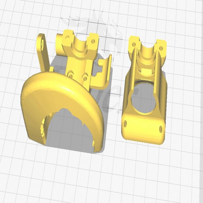The width and height of the screenshot is (203, 203).
Task: Click top-left mounting hole of the left model
Action: tap(67, 37)
